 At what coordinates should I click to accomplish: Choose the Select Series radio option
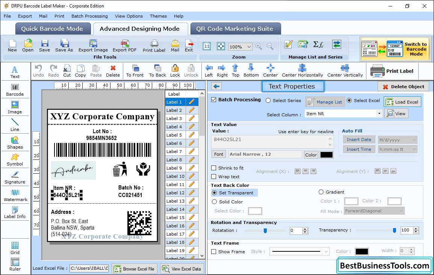[x=268, y=101]
